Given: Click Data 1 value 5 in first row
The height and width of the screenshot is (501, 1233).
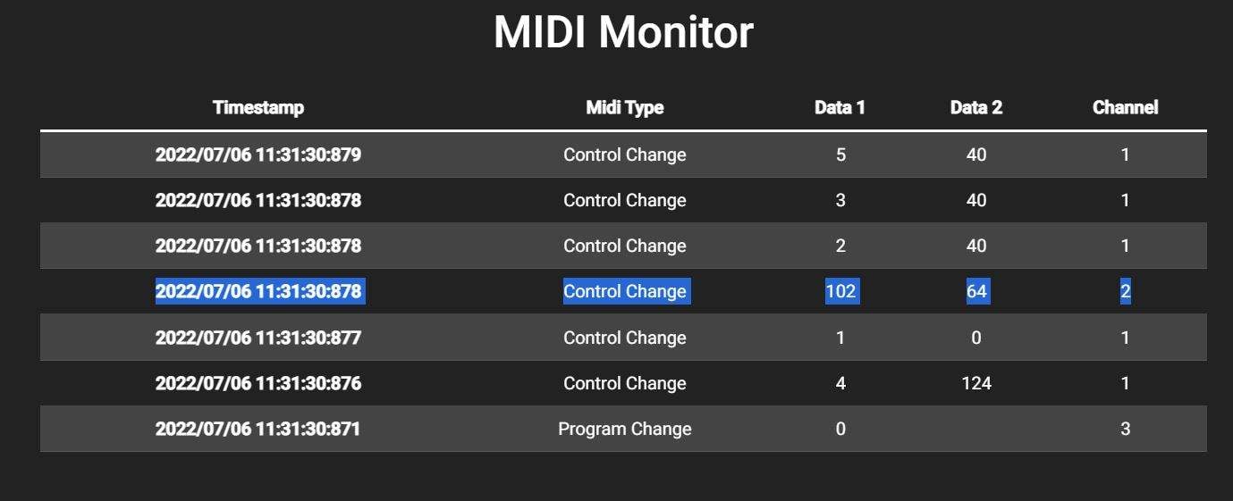Looking at the screenshot, I should pos(840,154).
